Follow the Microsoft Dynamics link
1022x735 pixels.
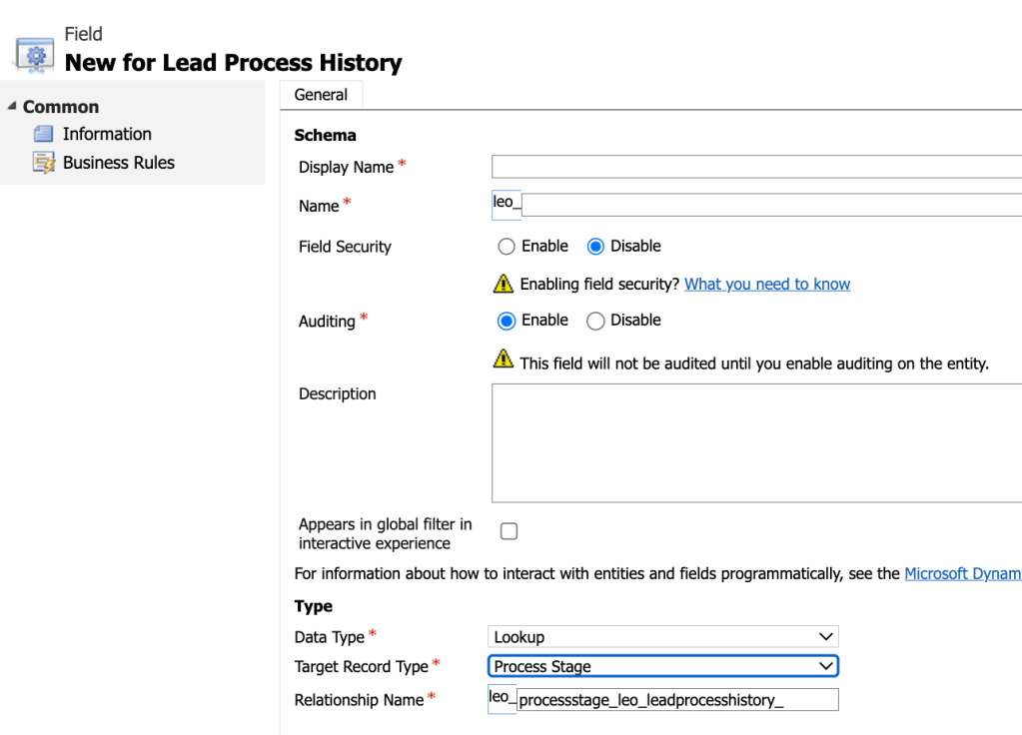point(962,574)
